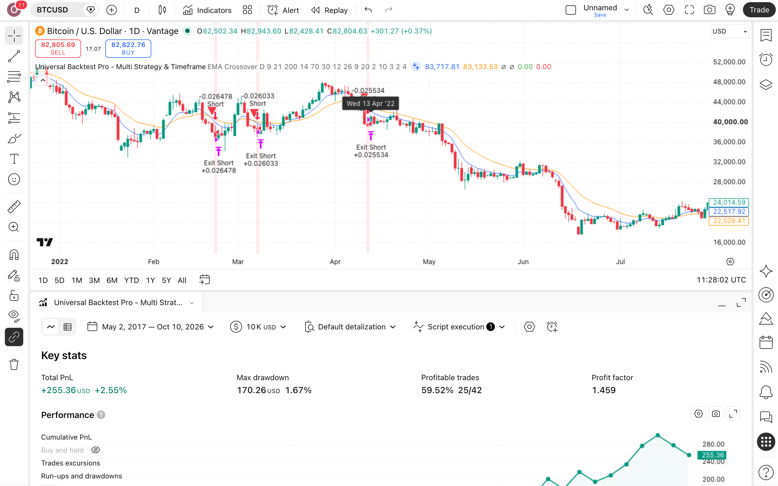Screen dimensions: 778x486
Task: Open strategy settings hexagon icon
Action: click(x=529, y=327)
